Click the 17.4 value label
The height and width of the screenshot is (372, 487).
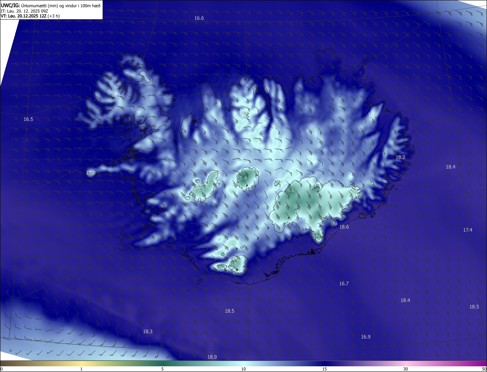[x=468, y=230]
